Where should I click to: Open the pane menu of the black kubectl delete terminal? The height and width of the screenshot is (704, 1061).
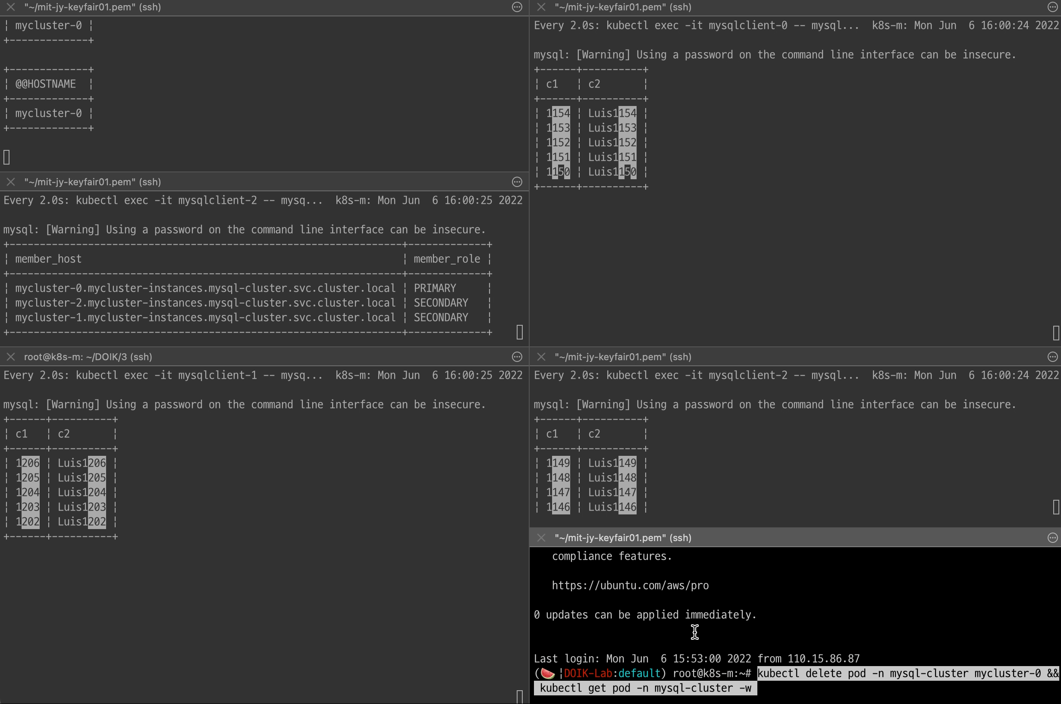[x=1052, y=538]
